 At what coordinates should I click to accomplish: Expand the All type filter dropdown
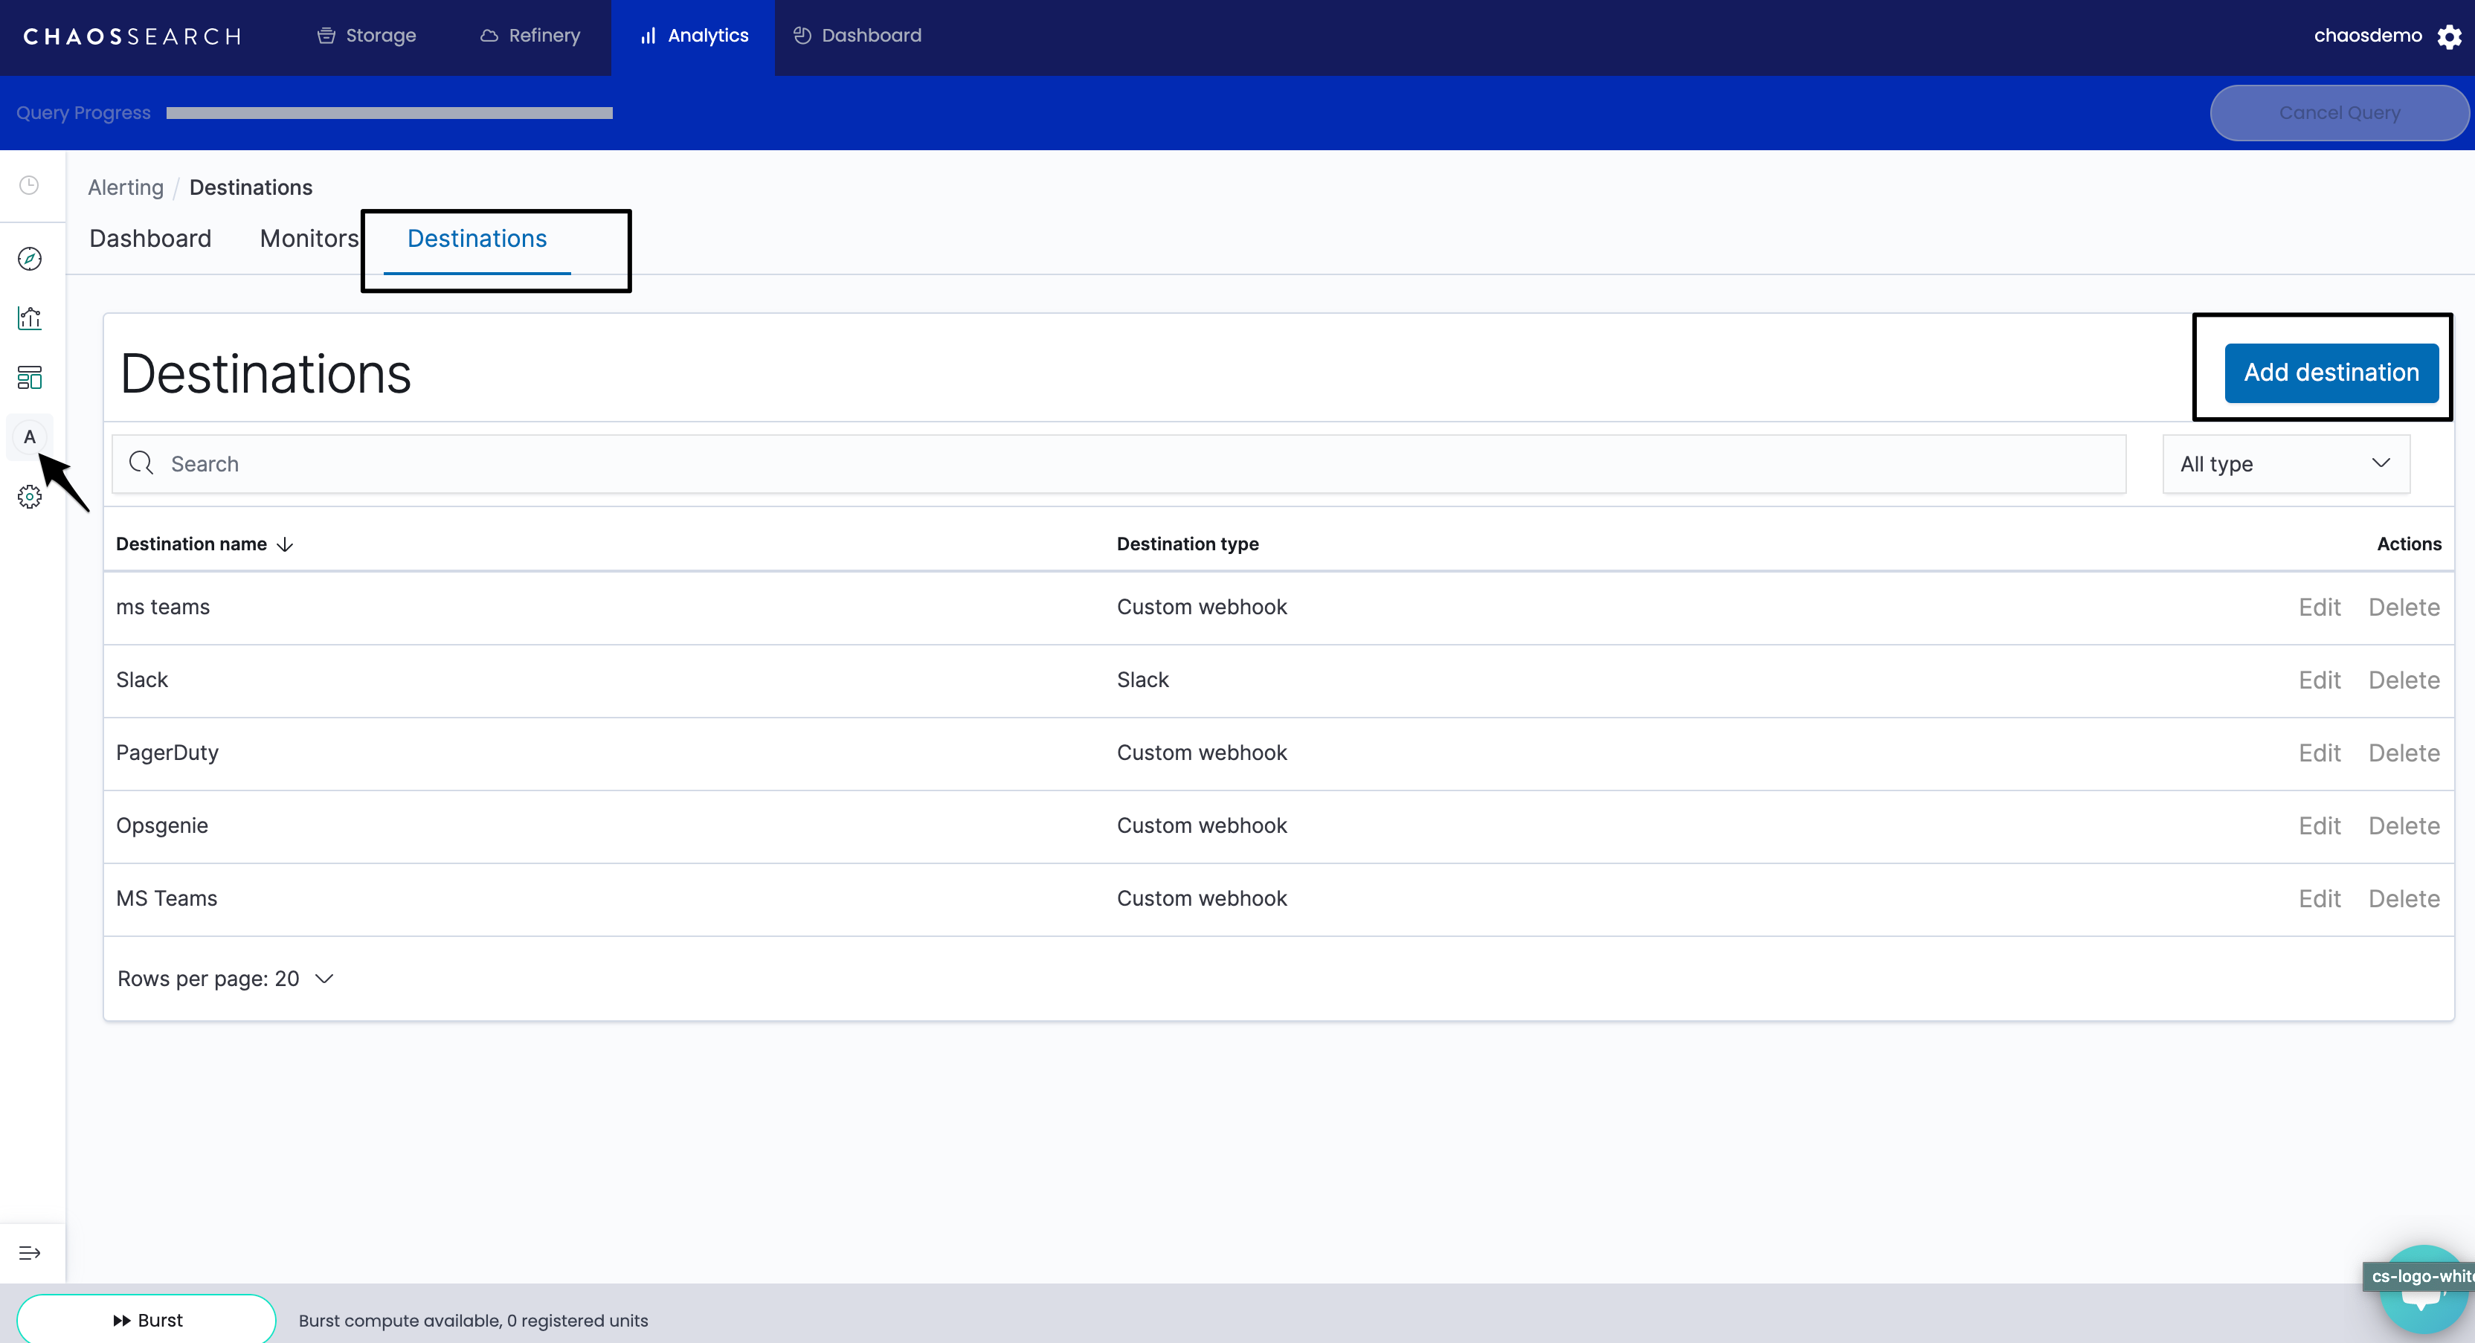click(x=2285, y=464)
